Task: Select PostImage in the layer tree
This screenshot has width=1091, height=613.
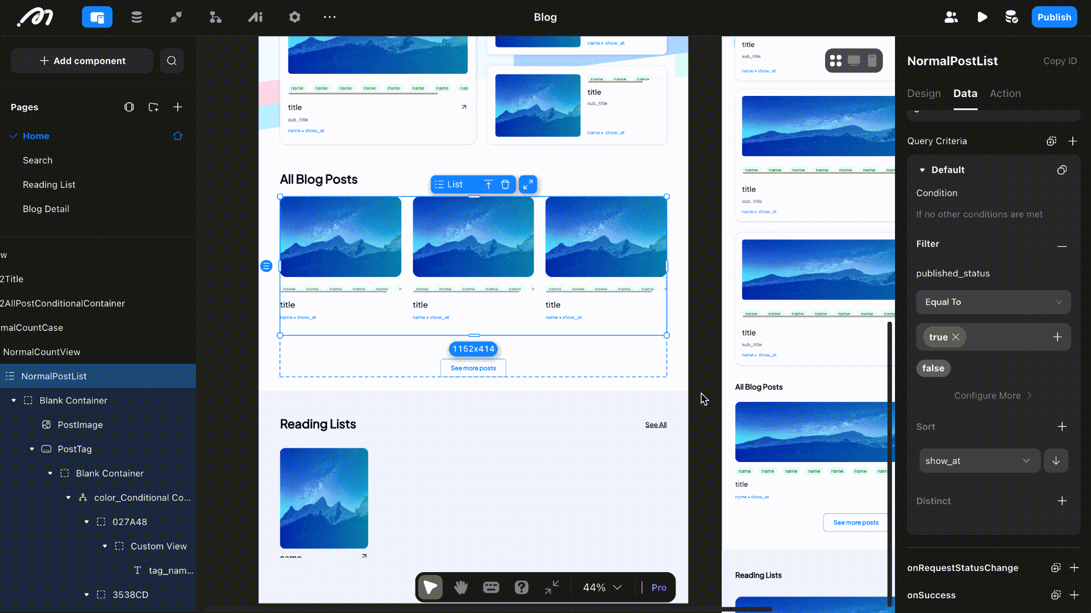Action: (80, 425)
